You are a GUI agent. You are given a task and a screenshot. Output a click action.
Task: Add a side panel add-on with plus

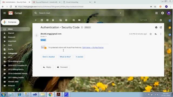click(170, 46)
